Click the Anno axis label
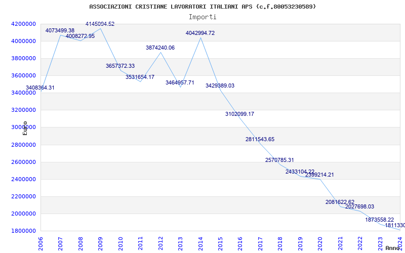Screen dimensions: 405x253 point(392,248)
